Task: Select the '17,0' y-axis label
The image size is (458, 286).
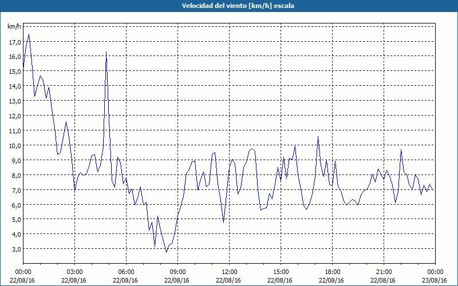Action: tap(15, 42)
